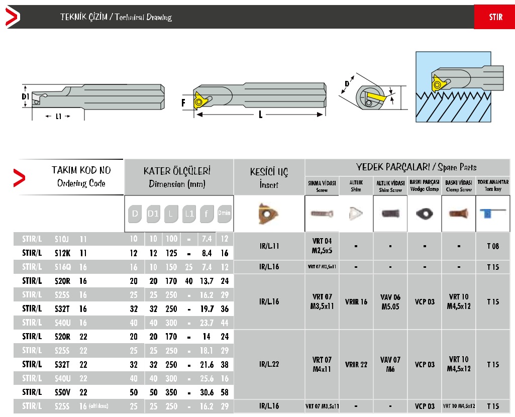The image size is (515, 417).
Task: Click the L value 125 for S12K
Action: point(171,253)
